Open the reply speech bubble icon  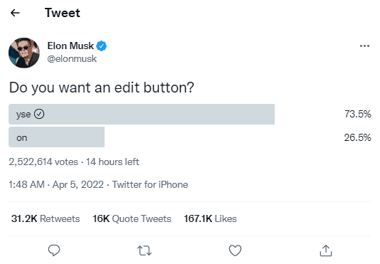pyautogui.click(x=54, y=250)
